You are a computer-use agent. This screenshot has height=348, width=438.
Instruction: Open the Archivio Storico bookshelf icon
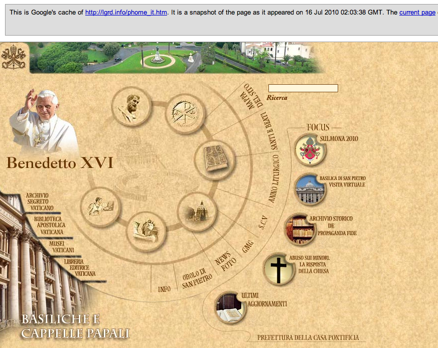click(300, 230)
